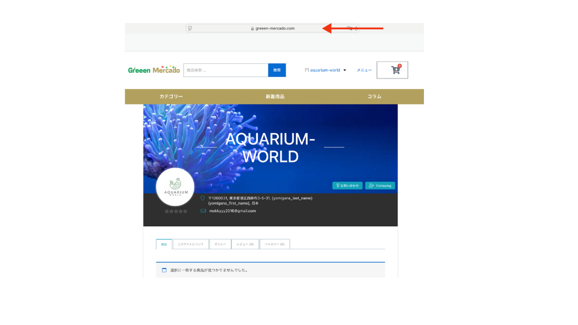Click the Aquarium World store avatar

pyautogui.click(x=175, y=187)
